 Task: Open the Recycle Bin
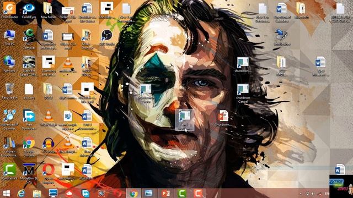point(9,91)
